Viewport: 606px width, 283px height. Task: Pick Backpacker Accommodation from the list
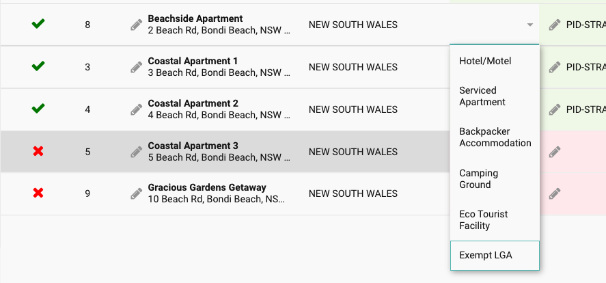495,137
